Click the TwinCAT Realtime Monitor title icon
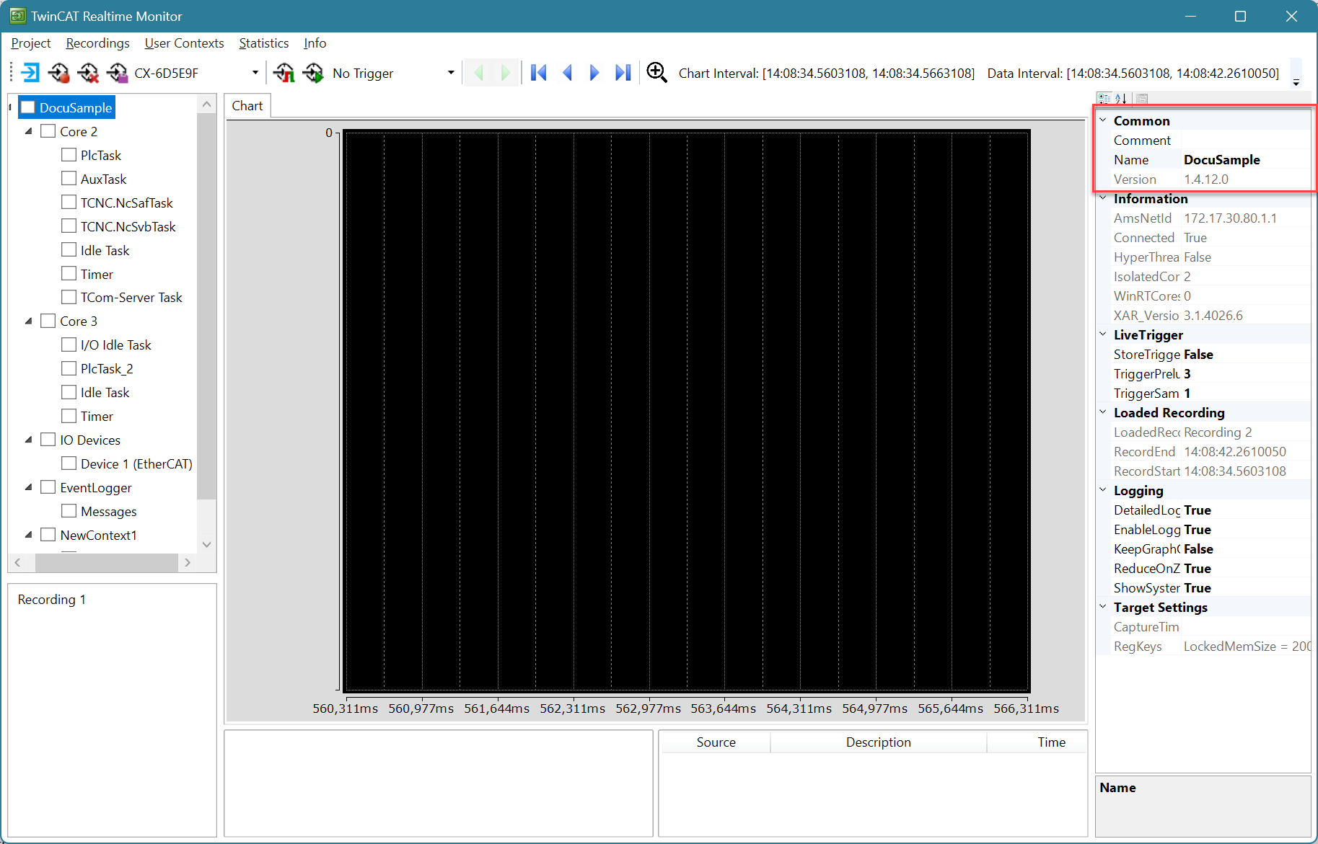Viewport: 1318px width, 844px height. 17,16
